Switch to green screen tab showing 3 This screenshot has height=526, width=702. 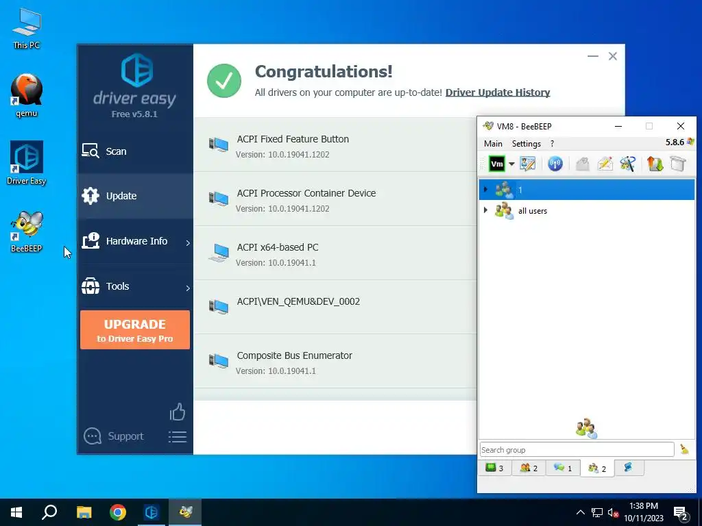pyautogui.click(x=494, y=468)
